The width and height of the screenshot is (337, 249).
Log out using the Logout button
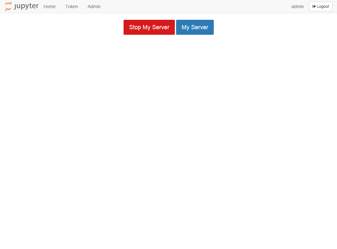[x=320, y=6]
